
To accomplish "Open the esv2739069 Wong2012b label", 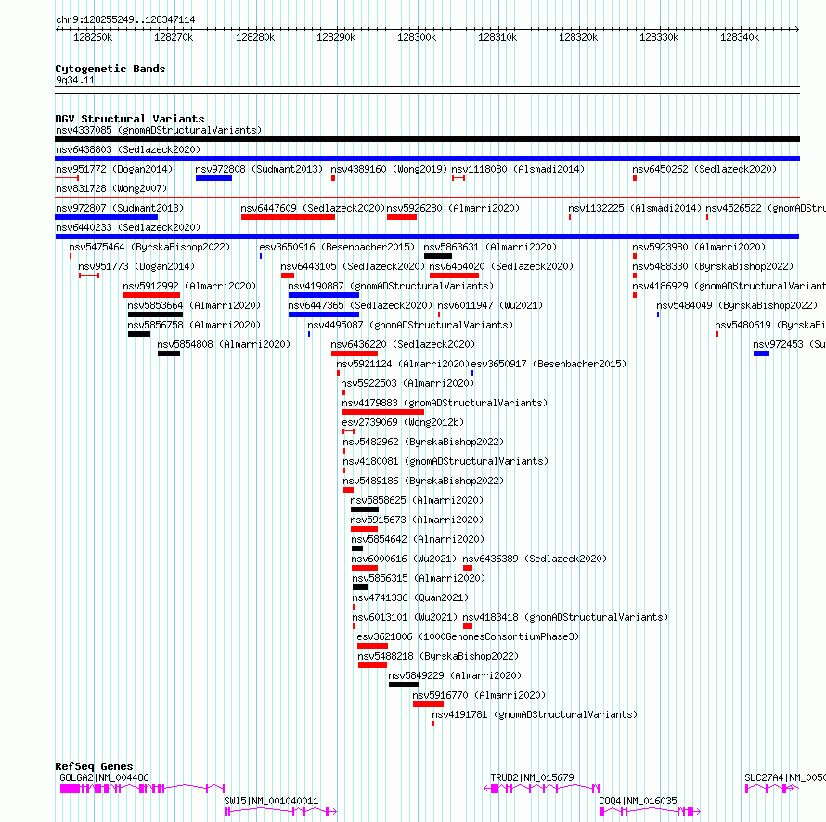I will point(403,422).
